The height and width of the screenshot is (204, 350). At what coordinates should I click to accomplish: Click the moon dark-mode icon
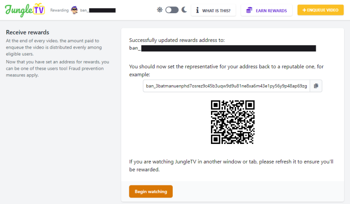point(184,10)
